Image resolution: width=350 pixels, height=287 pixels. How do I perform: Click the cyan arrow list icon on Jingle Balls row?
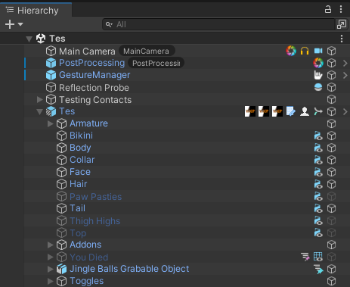point(318,269)
